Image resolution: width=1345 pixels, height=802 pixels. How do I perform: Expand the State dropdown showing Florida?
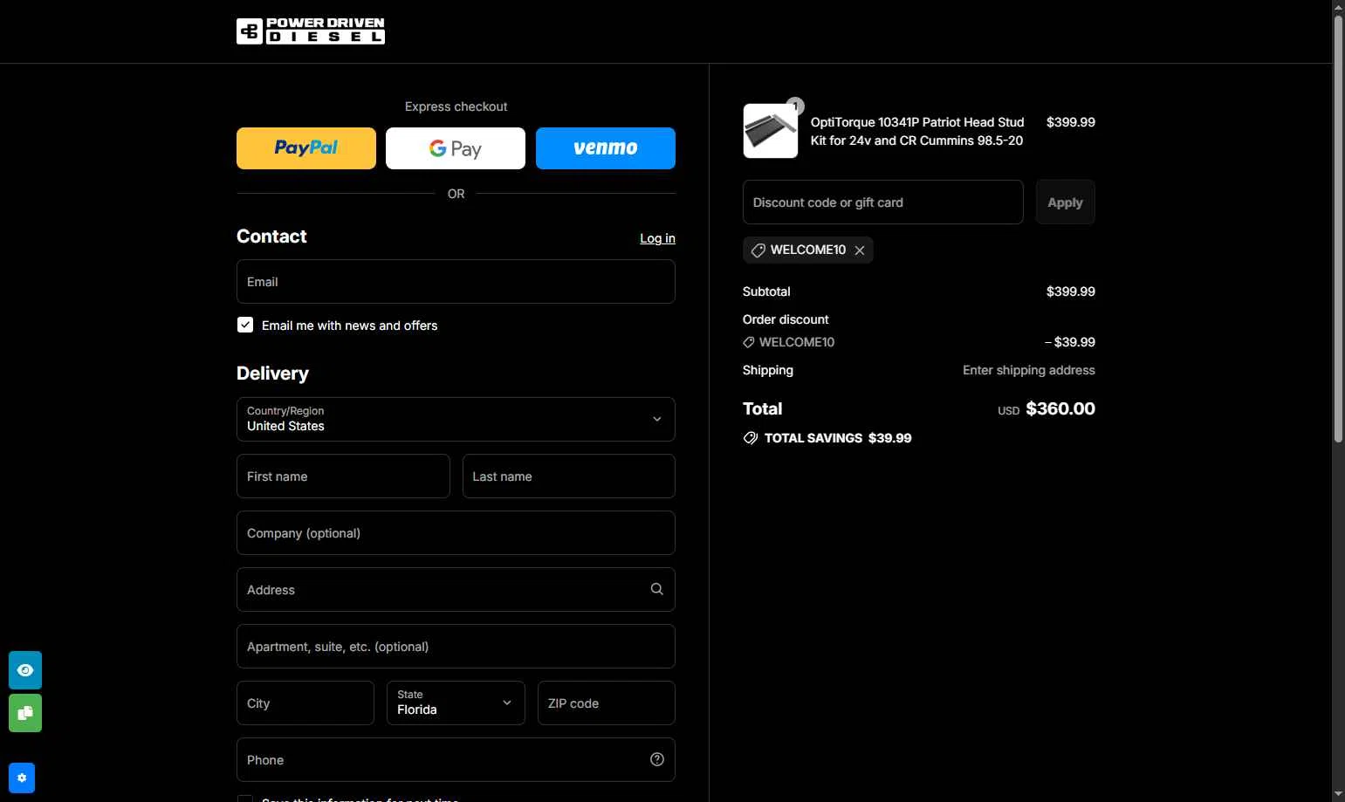(456, 703)
